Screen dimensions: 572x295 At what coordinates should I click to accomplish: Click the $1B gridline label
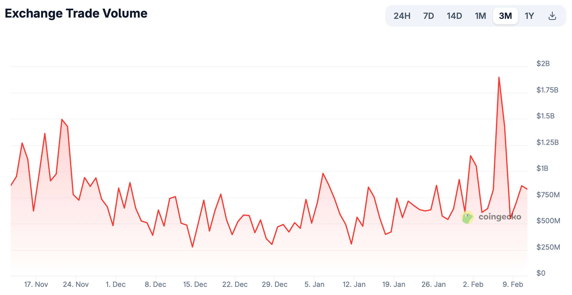coord(542,168)
